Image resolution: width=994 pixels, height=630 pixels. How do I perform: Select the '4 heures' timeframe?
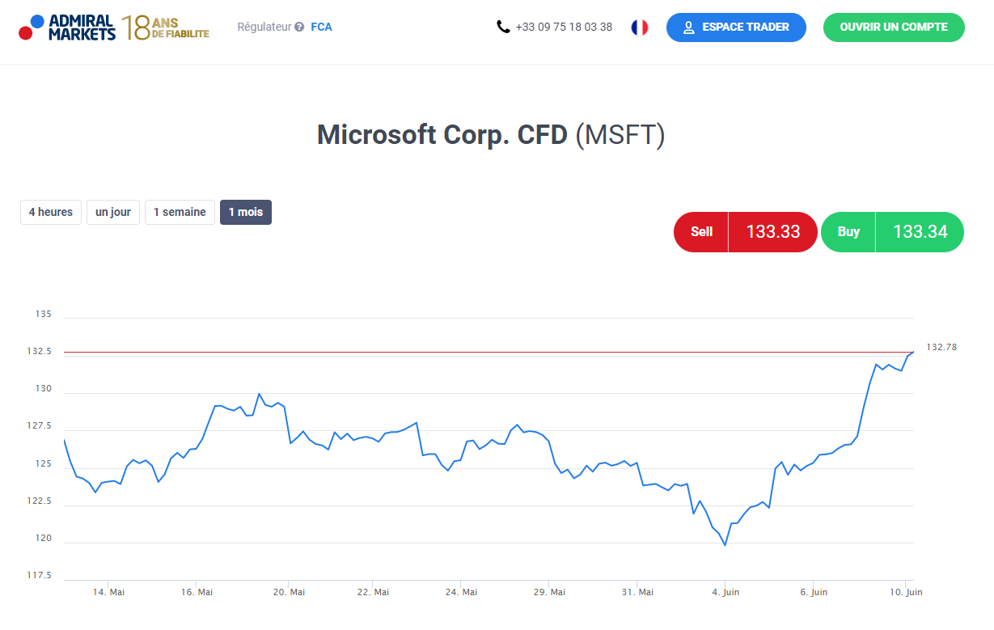pos(50,212)
